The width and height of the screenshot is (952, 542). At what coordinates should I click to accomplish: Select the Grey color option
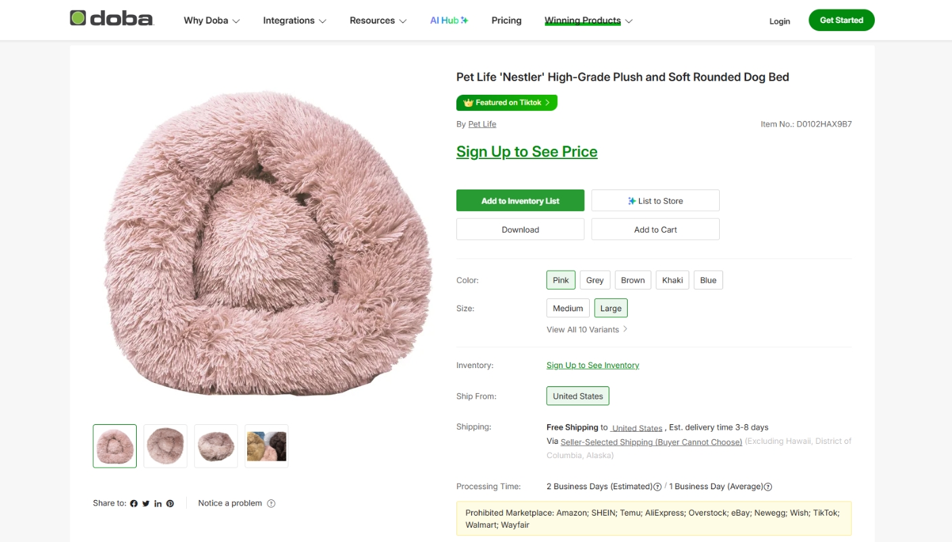pyautogui.click(x=594, y=279)
